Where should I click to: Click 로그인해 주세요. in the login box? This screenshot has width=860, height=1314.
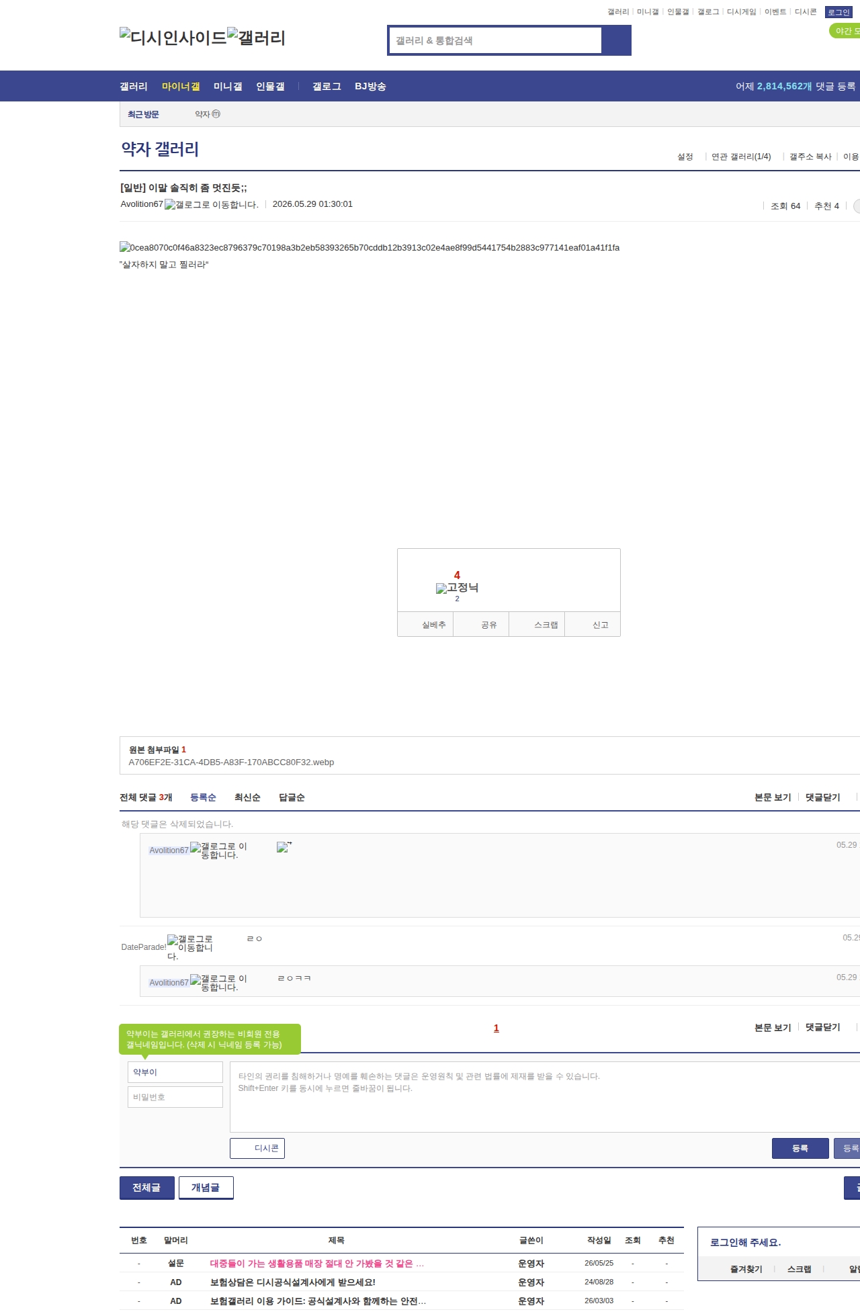(746, 1242)
